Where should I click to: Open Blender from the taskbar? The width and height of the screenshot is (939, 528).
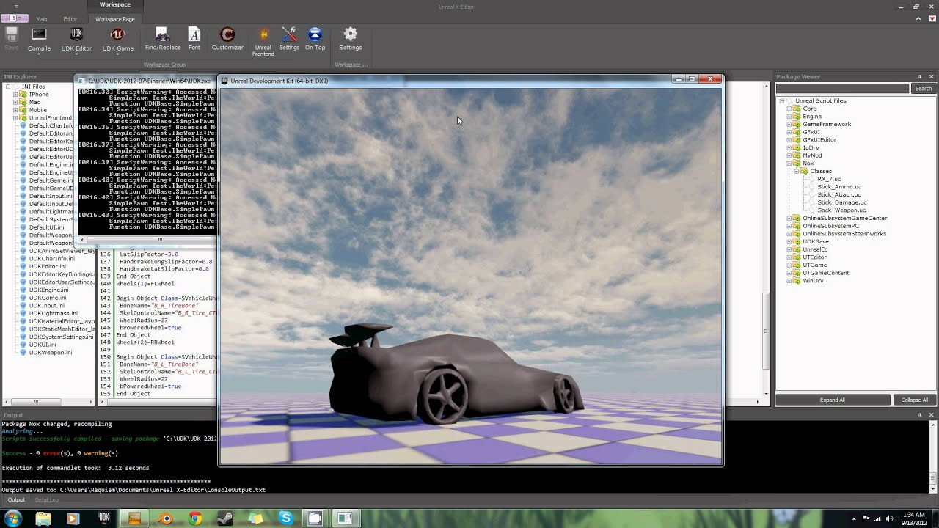point(166,518)
